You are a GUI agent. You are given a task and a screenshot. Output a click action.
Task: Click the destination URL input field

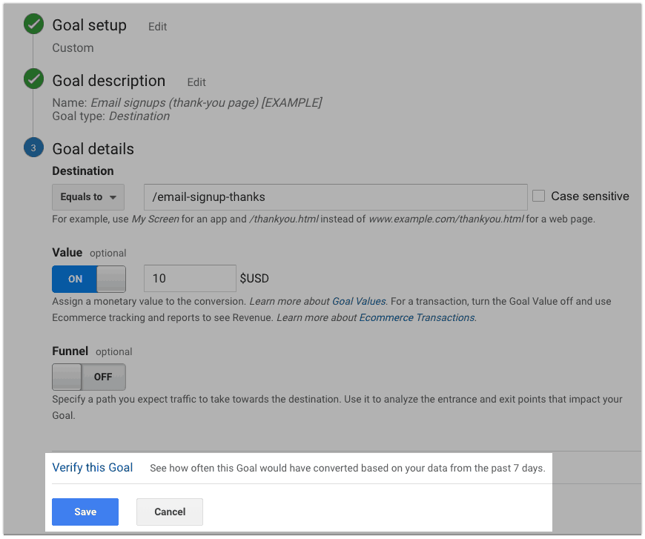coord(336,197)
